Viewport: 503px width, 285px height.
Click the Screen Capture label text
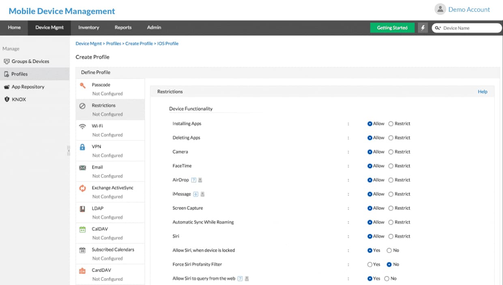tap(188, 208)
